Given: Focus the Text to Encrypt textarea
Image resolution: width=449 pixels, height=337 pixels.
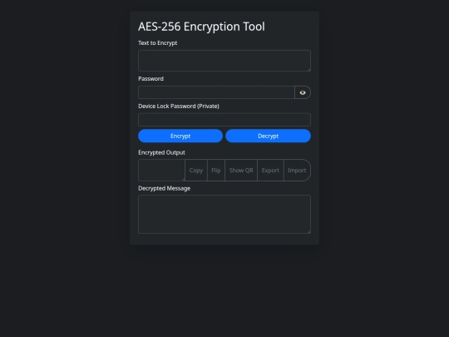Looking at the screenshot, I should 224,61.
